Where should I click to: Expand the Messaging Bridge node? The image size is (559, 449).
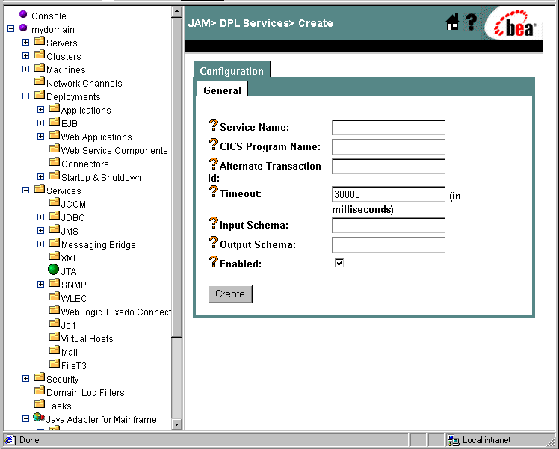point(40,244)
